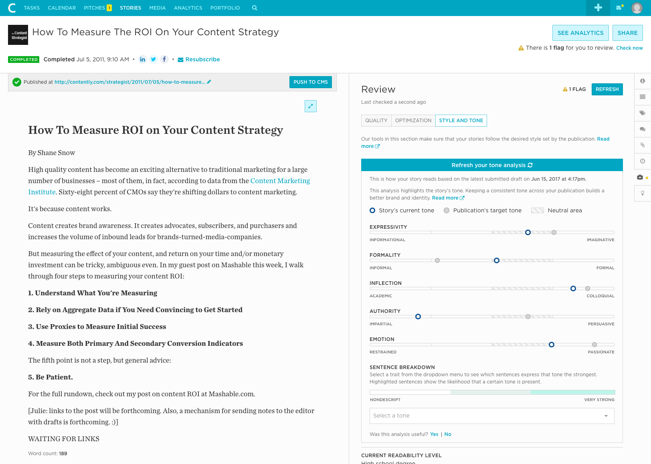This screenshot has height=464, width=651.
Task: Open the user avatar menu
Action: (x=637, y=8)
